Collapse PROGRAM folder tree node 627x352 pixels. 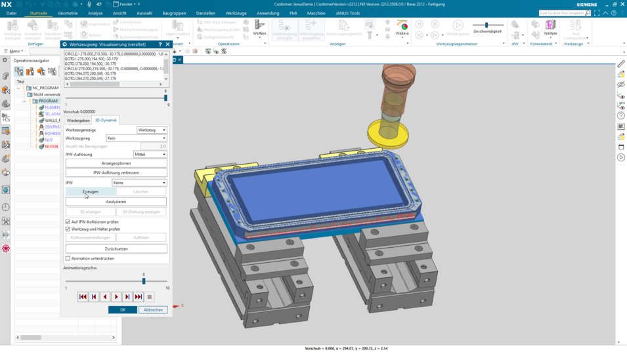(x=24, y=101)
